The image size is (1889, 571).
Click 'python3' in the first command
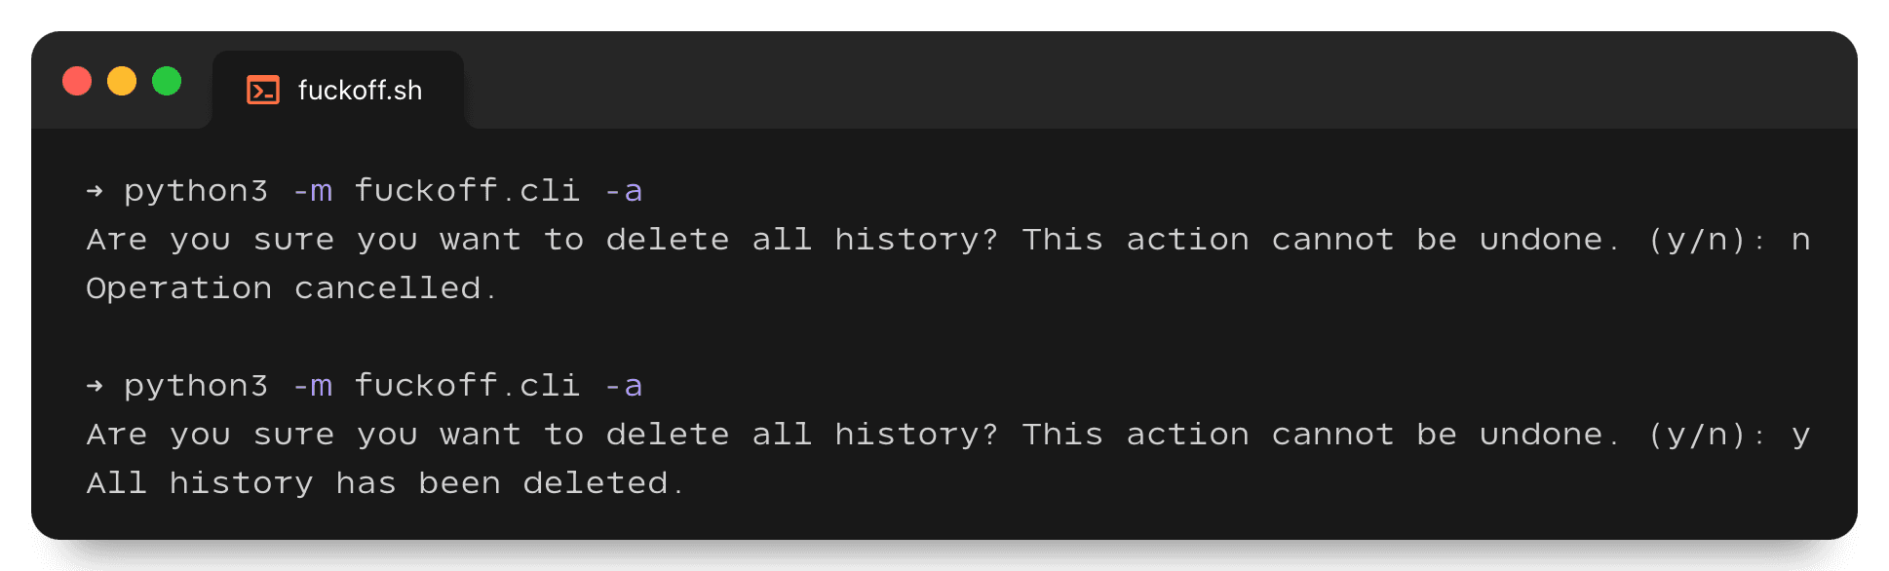tap(195, 192)
